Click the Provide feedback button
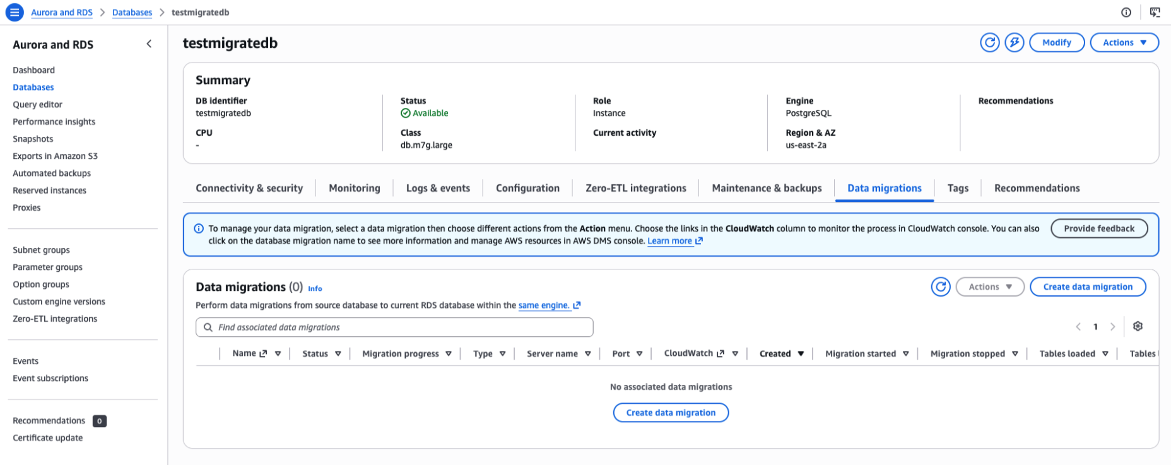This screenshot has height=465, width=1171. point(1099,228)
